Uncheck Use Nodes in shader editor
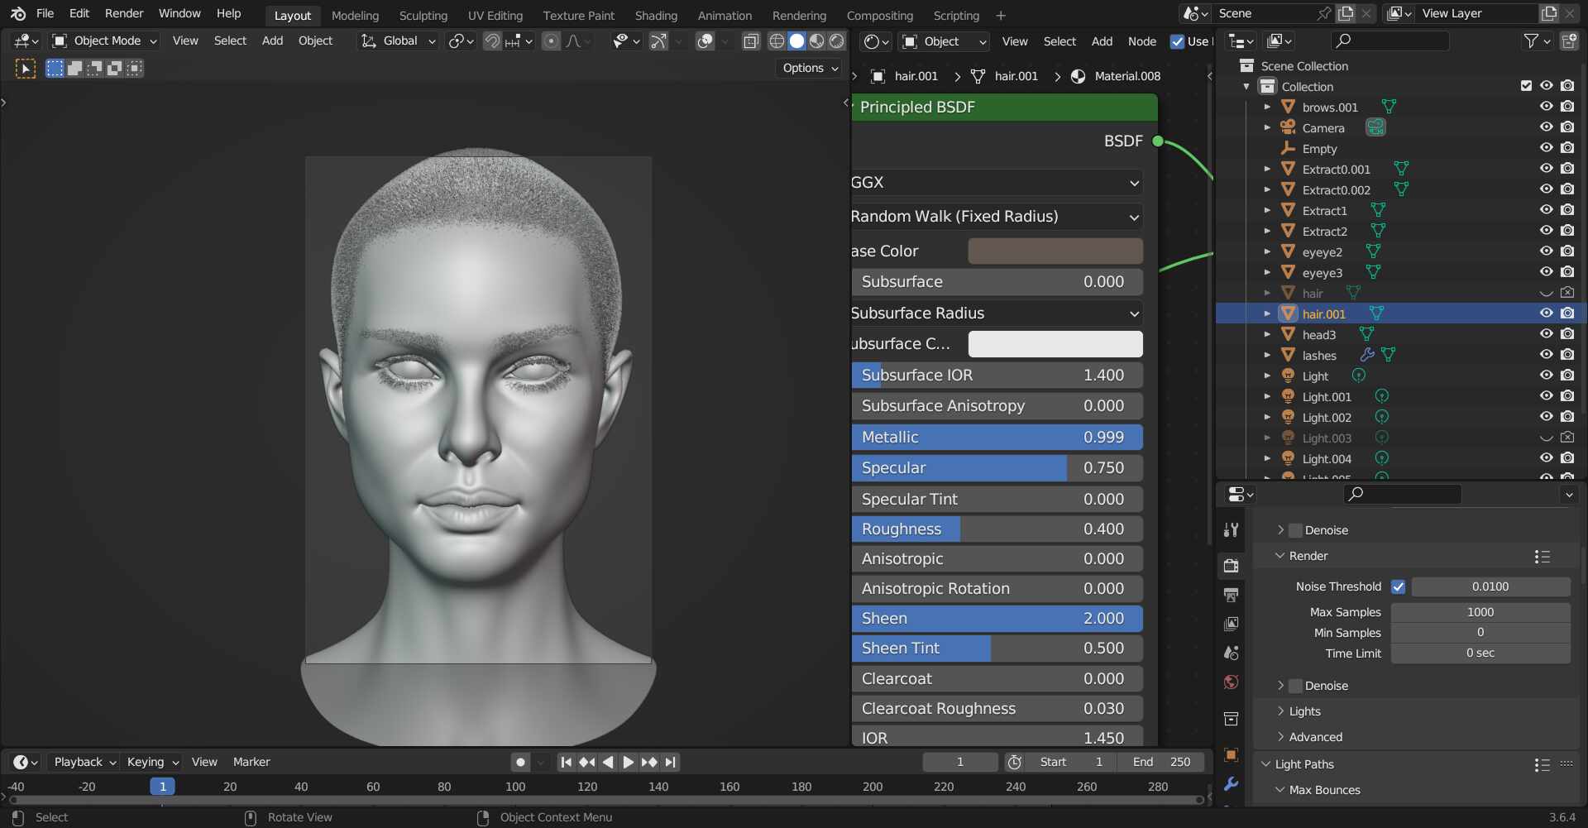Image resolution: width=1588 pixels, height=828 pixels. (x=1177, y=41)
